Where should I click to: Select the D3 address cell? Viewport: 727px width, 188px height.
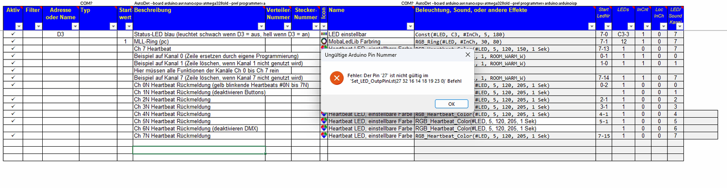pos(60,34)
